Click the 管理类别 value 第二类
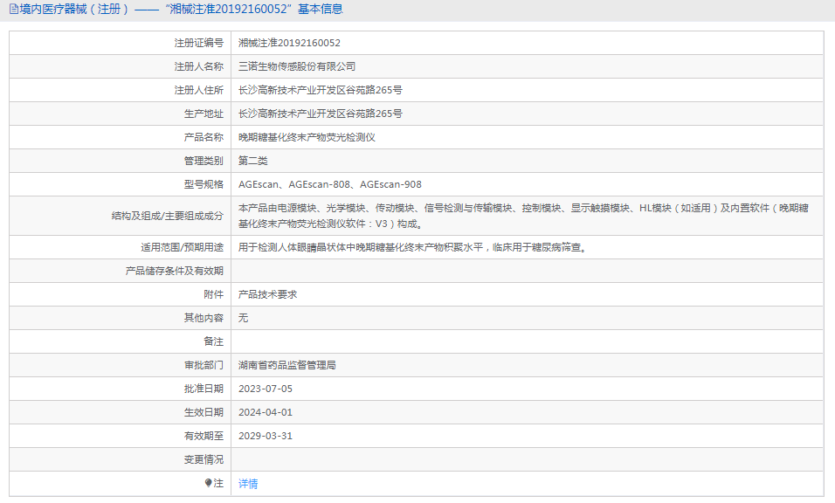Viewport: 835px width, 503px height. tap(252, 160)
